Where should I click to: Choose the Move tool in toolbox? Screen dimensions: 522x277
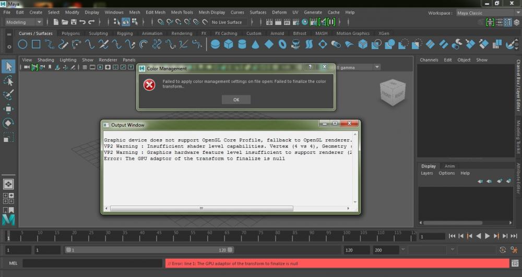tap(8, 109)
